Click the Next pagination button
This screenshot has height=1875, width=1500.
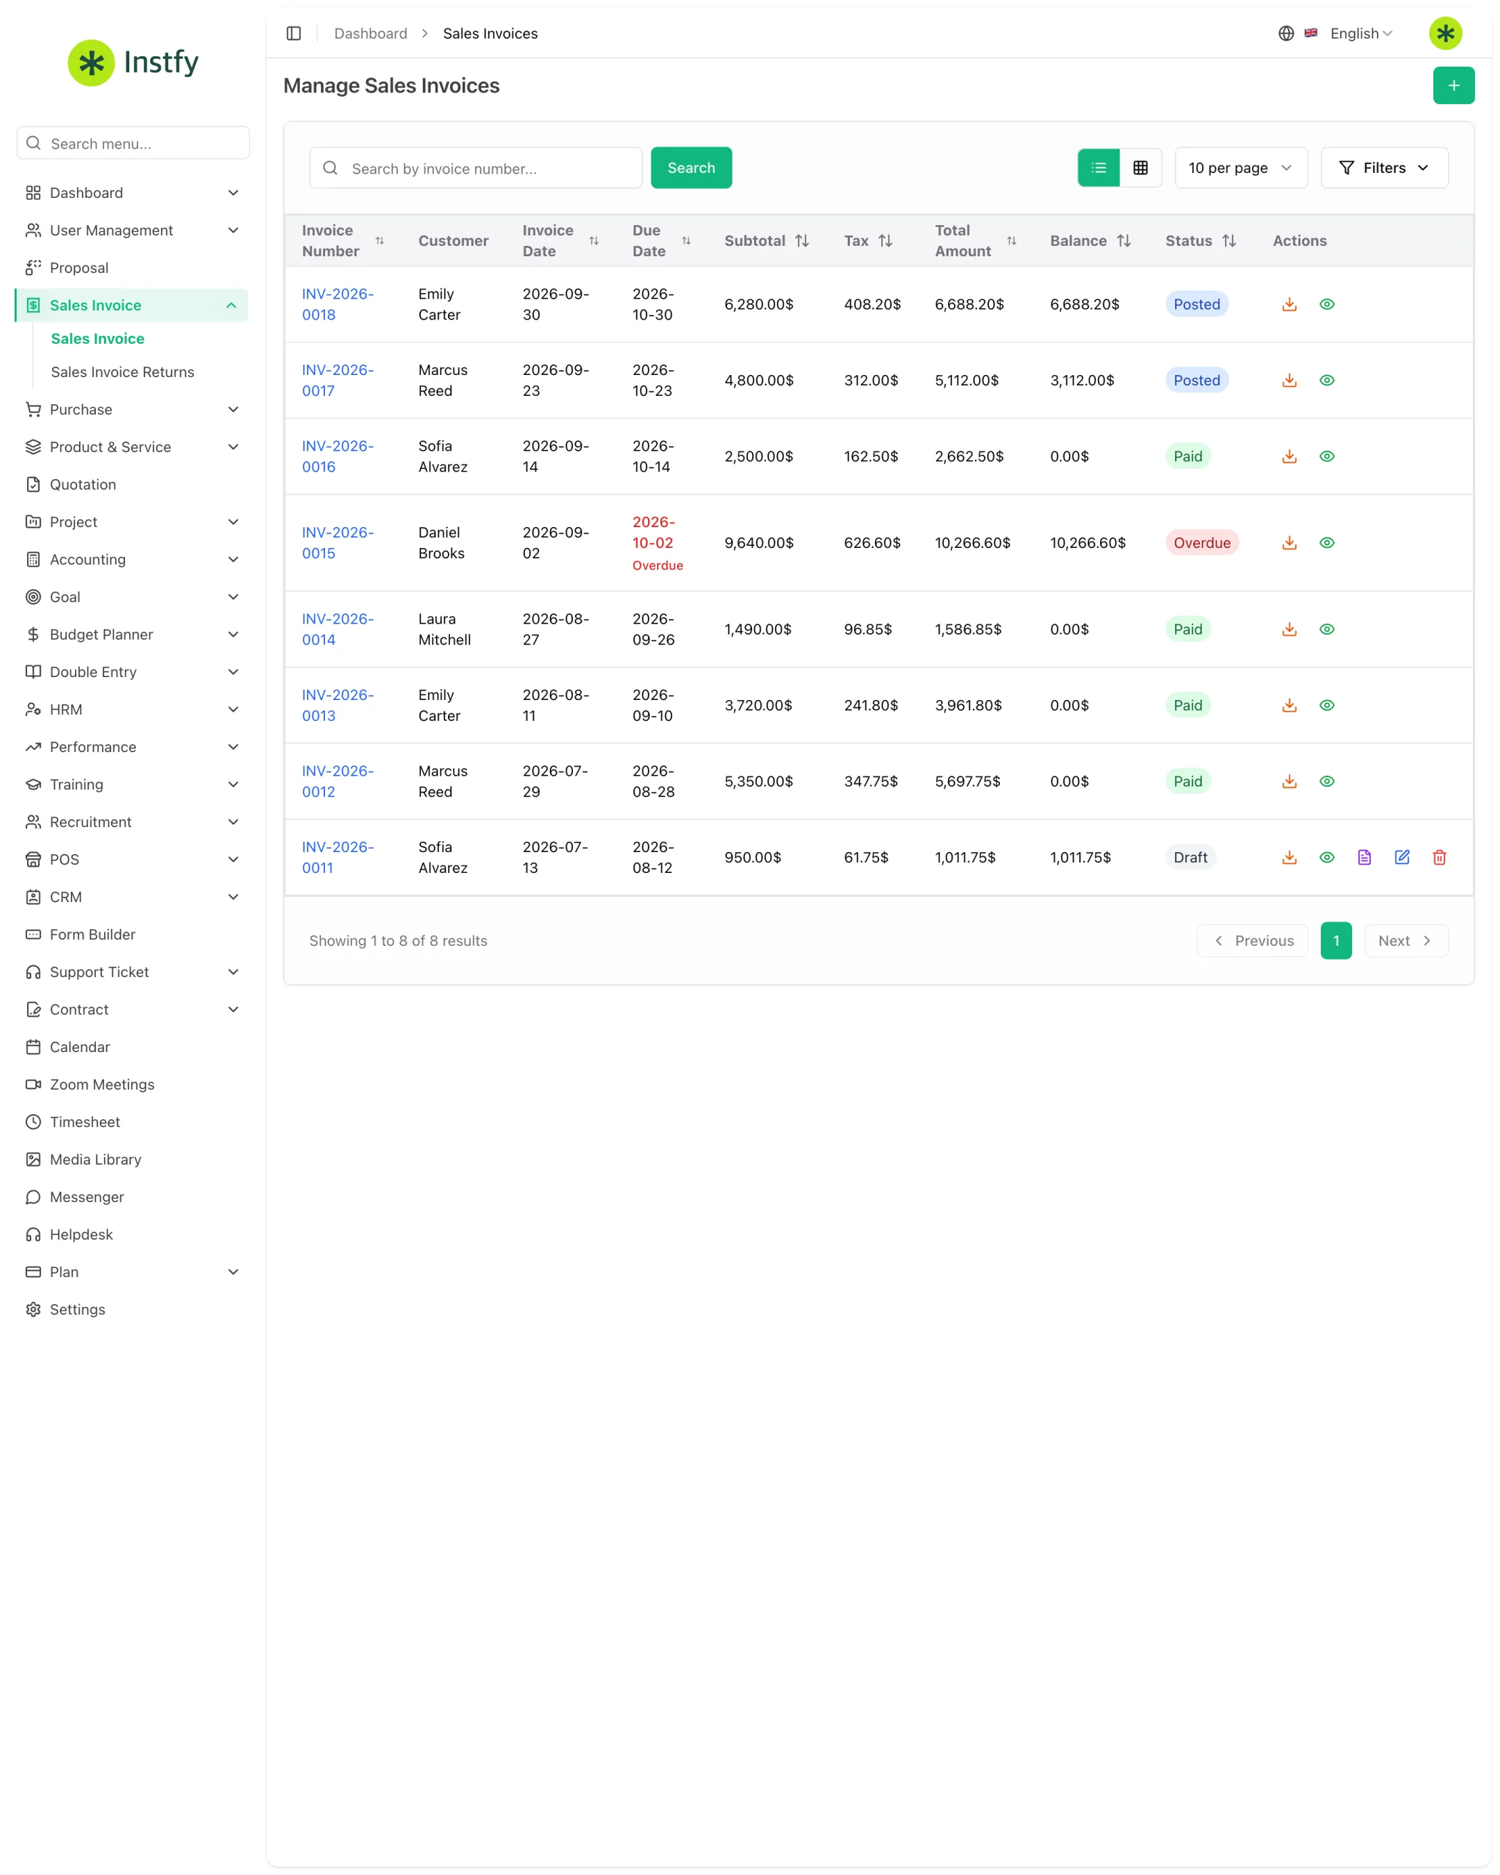(1406, 941)
